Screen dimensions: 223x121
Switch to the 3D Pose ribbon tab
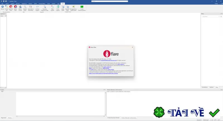coord(18,4)
